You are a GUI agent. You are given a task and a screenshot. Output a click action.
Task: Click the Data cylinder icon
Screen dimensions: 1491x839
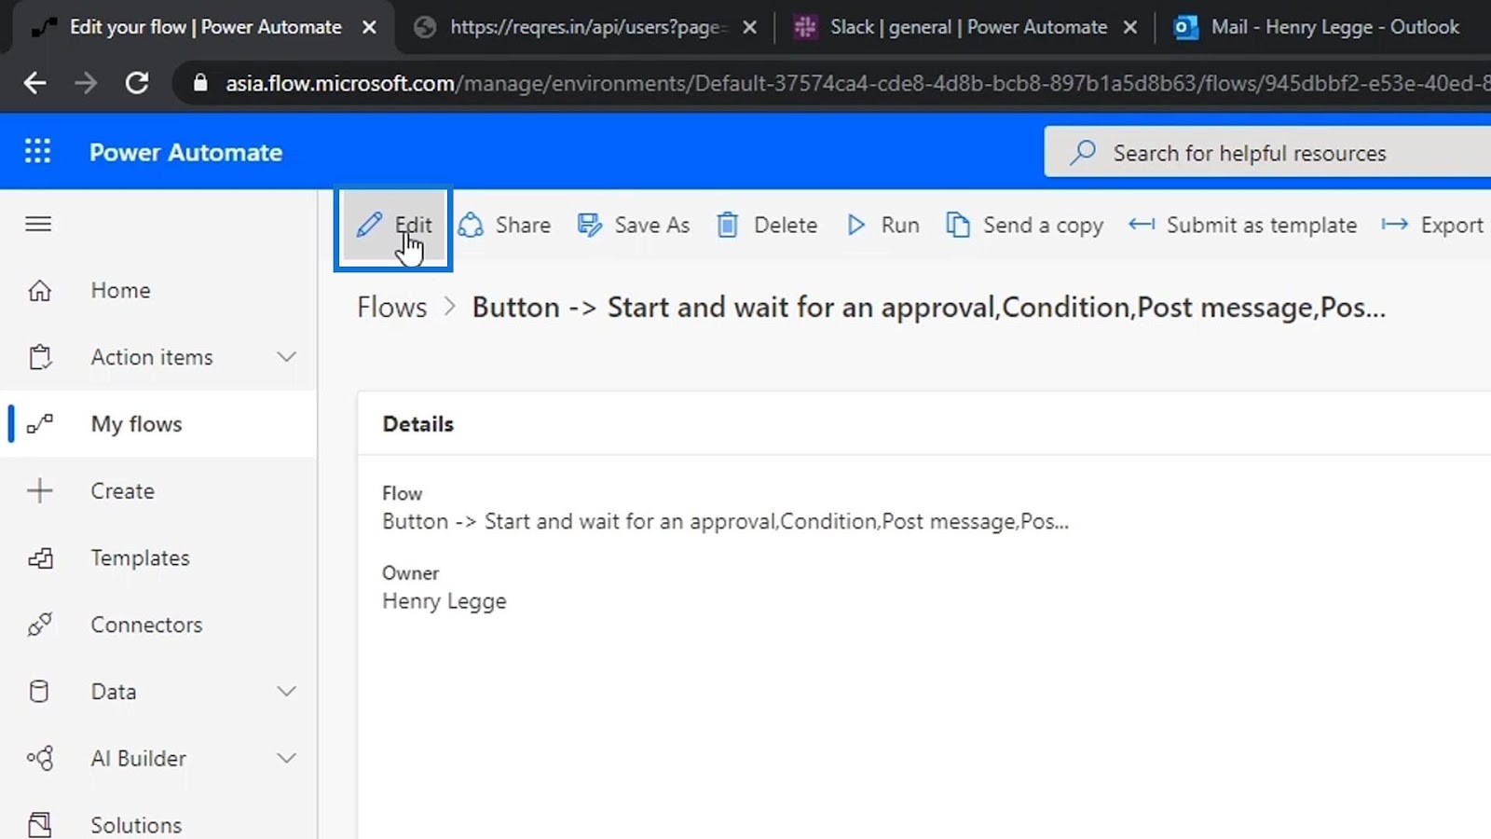click(x=39, y=692)
